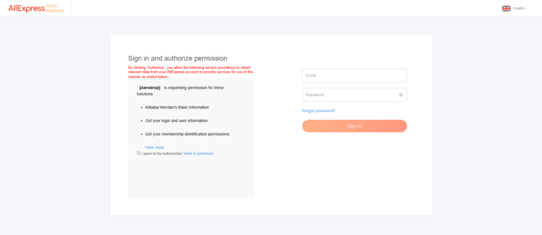Focus the Password input field
Image resolution: width=542 pixels, height=235 pixels.
[x=349, y=95]
